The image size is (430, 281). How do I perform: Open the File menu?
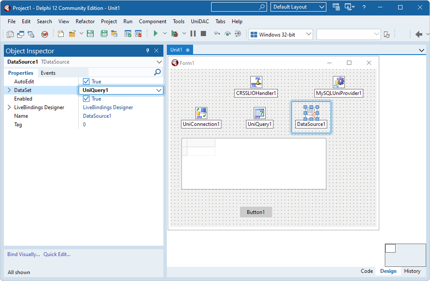point(12,21)
